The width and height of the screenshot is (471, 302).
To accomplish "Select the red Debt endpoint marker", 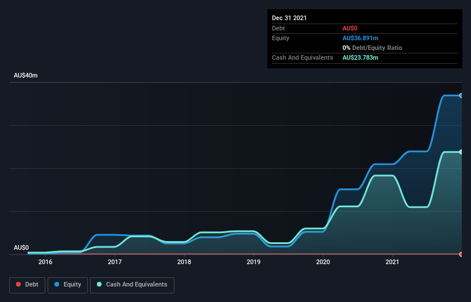I will (461, 254).
